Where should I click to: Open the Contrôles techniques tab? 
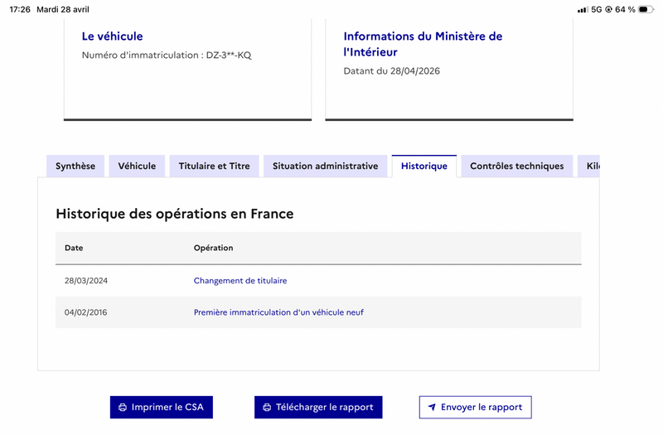point(516,167)
